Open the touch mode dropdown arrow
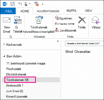The width and height of the screenshot is (104, 100). [30, 4]
